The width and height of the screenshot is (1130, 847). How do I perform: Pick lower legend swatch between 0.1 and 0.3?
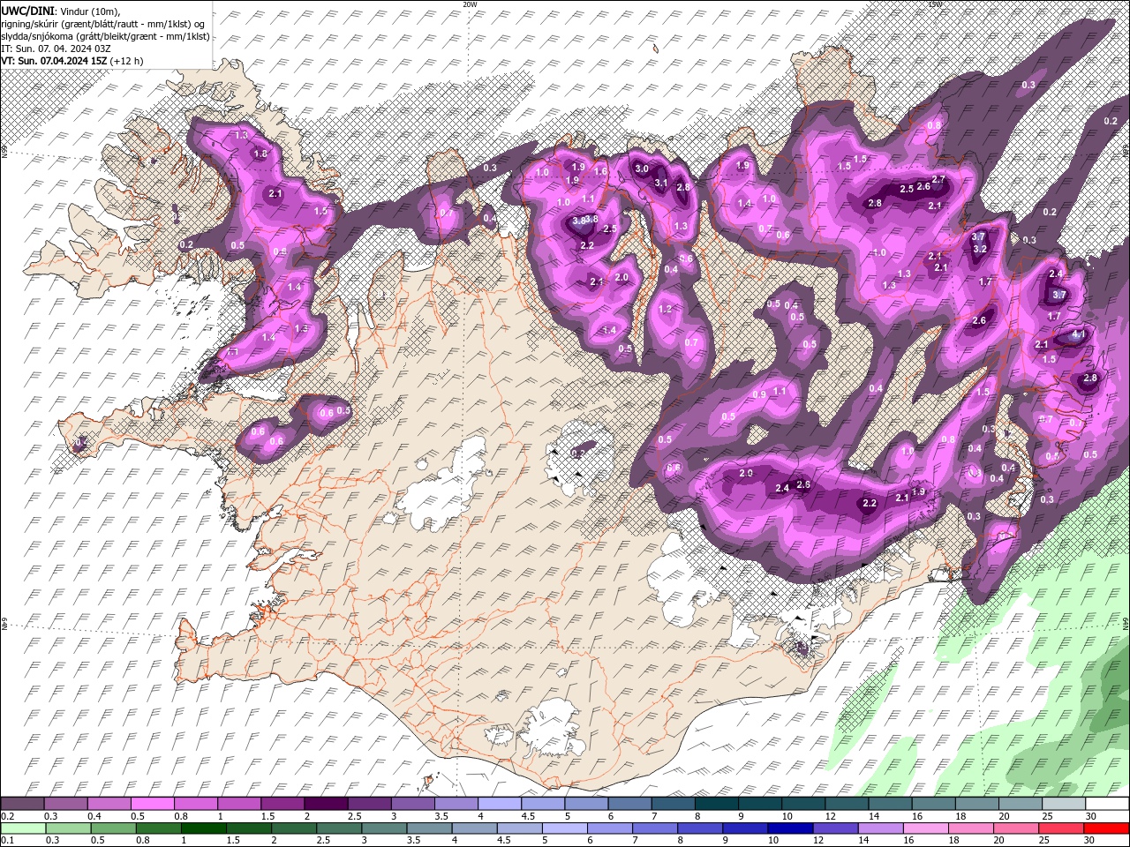coord(23,828)
